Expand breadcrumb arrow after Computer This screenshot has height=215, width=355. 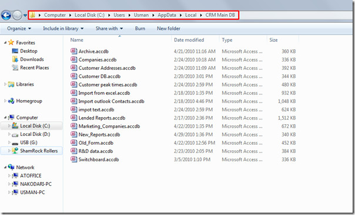[70, 15]
